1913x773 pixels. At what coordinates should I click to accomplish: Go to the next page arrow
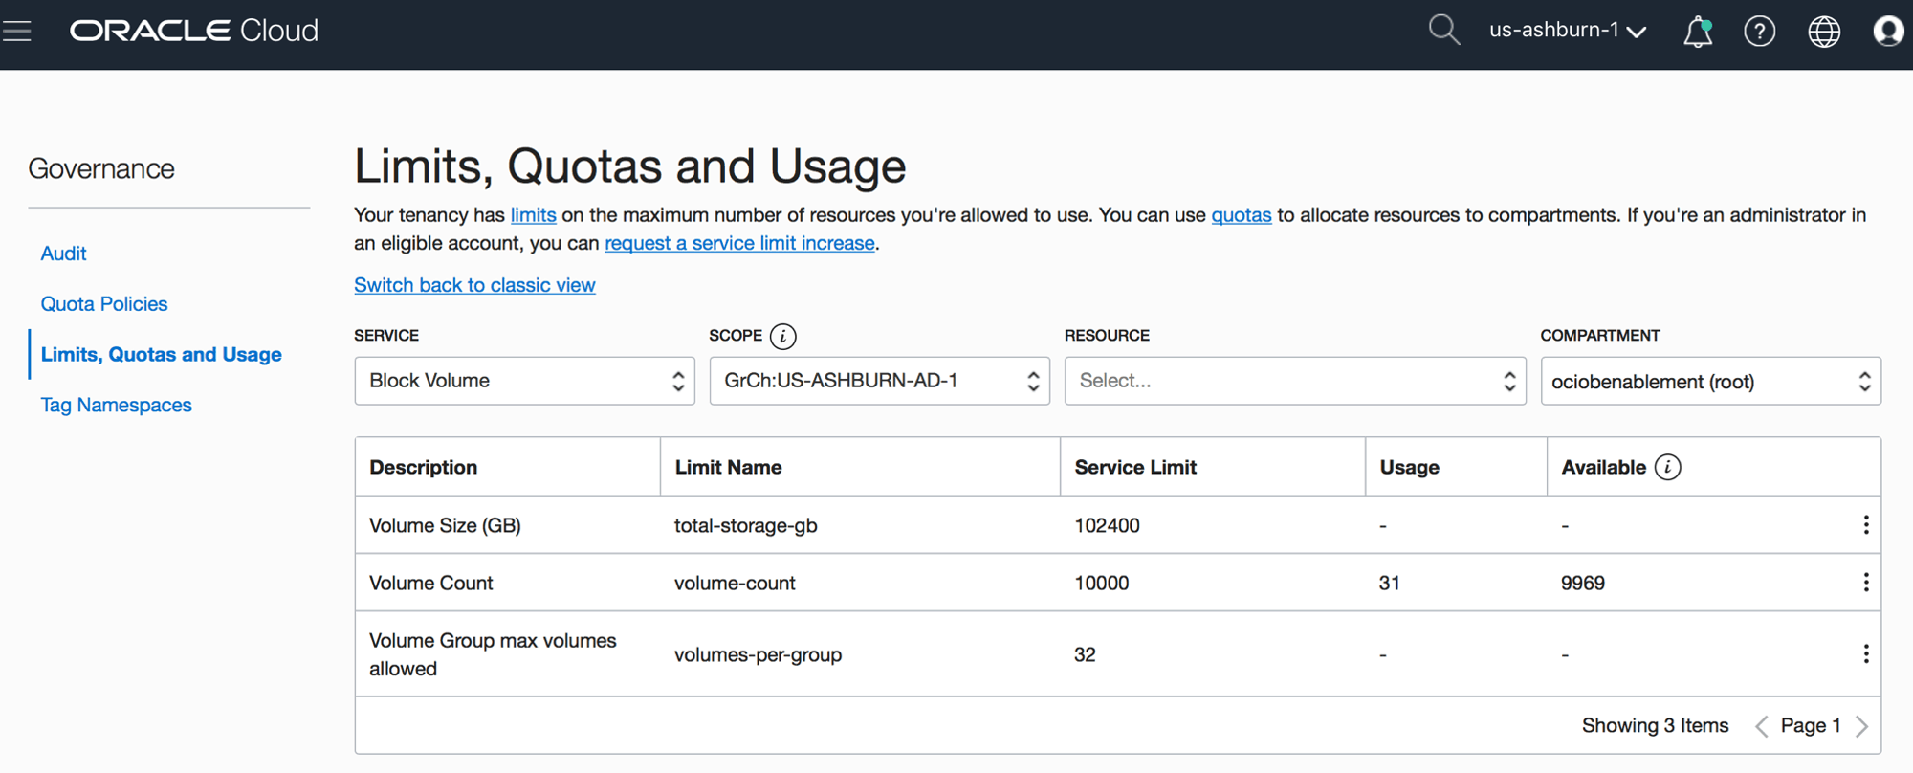coord(1861,726)
